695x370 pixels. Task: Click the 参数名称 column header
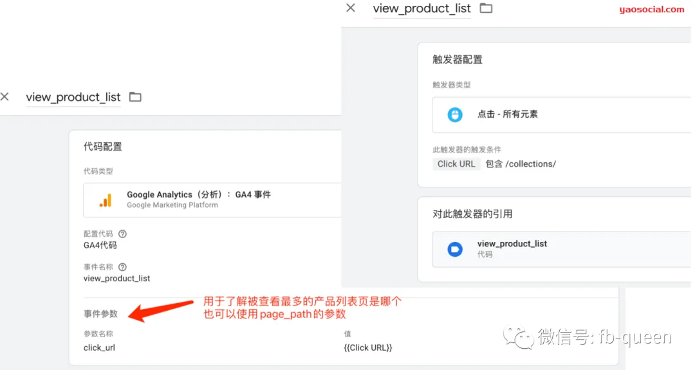(98, 334)
